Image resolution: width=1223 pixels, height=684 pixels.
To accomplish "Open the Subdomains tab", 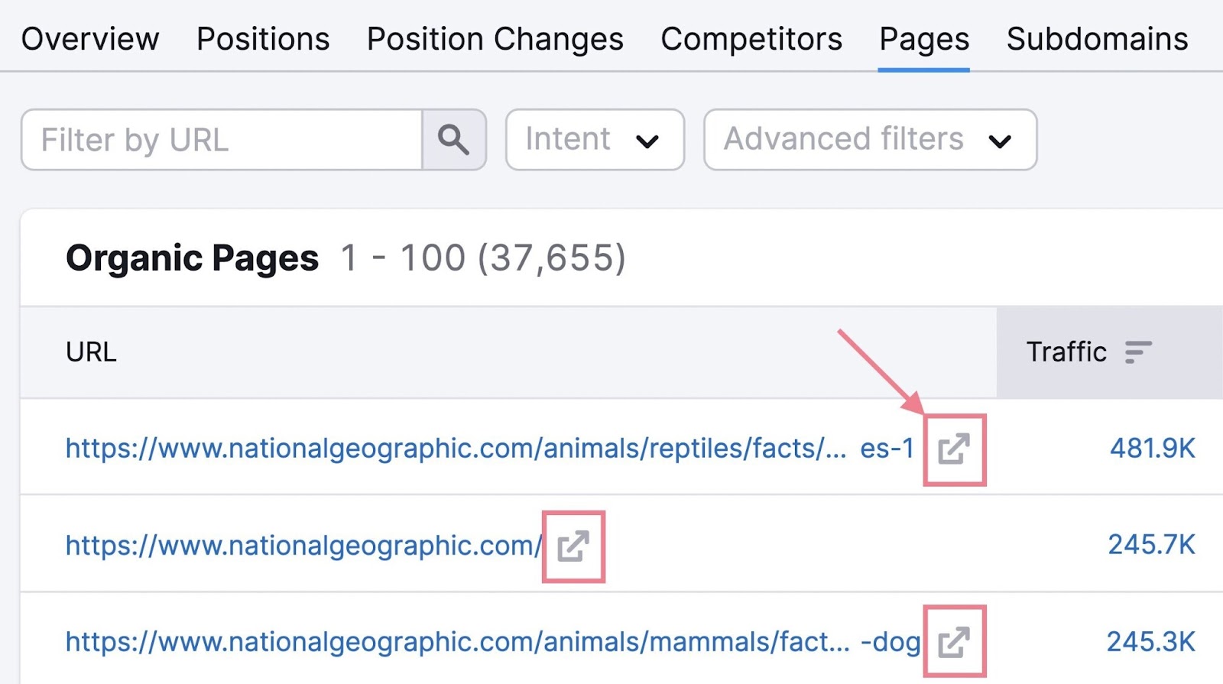I will pos(1095,39).
